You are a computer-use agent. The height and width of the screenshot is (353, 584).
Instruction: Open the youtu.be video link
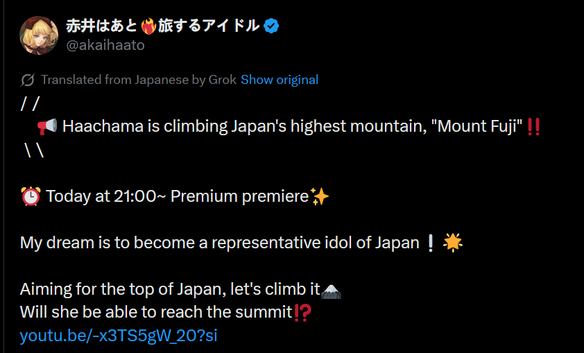tap(119, 336)
